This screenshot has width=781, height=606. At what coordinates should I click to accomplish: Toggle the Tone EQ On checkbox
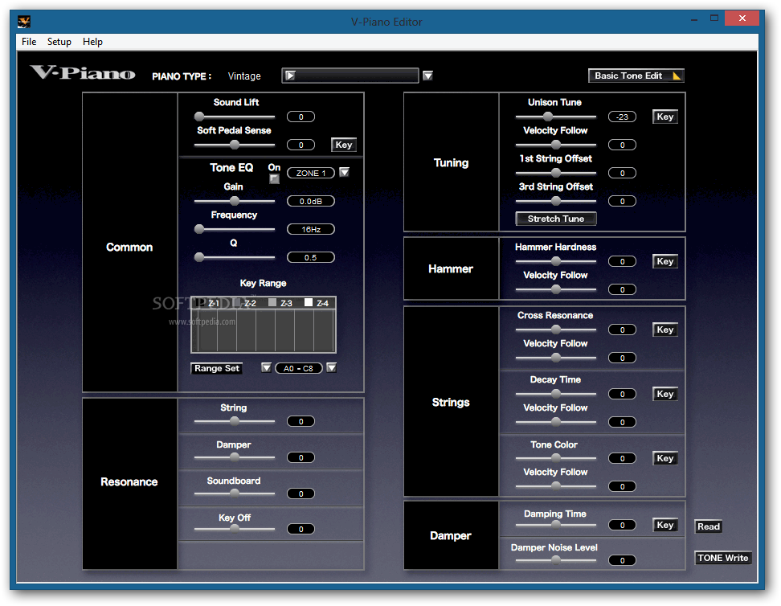click(274, 178)
